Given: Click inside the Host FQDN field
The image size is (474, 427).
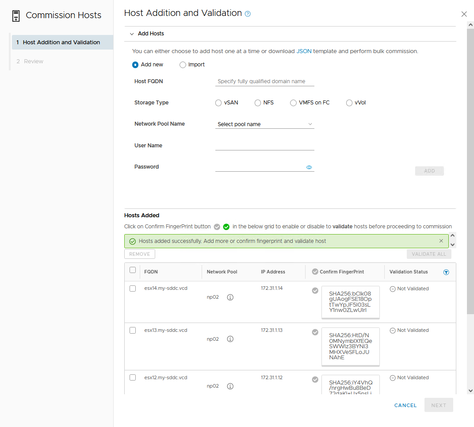Looking at the screenshot, I should pos(264,81).
